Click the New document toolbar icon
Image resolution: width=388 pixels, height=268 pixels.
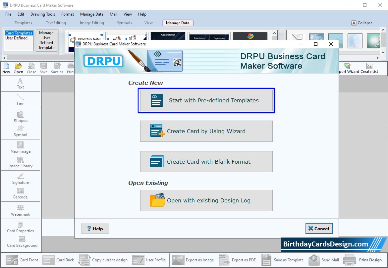click(x=6, y=68)
